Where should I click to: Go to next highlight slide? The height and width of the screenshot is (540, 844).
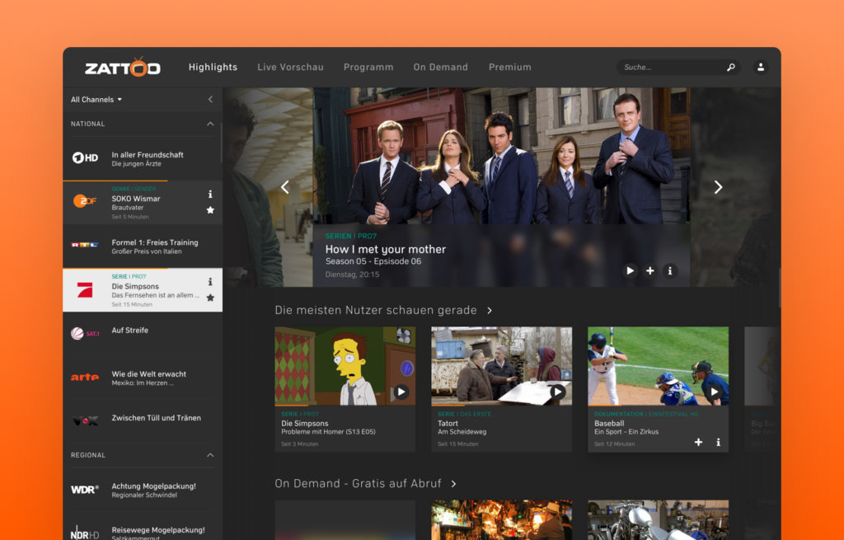[x=718, y=187]
